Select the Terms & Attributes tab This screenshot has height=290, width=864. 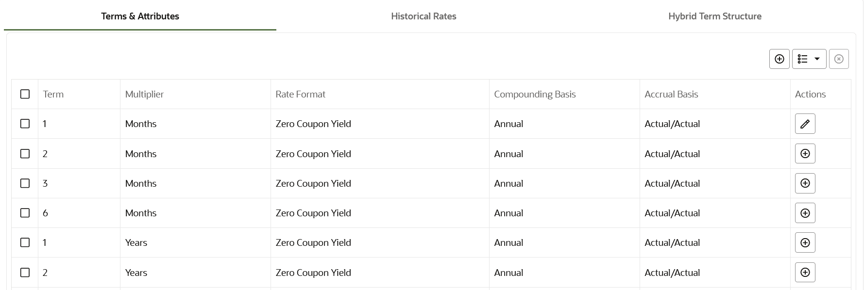[x=139, y=16]
